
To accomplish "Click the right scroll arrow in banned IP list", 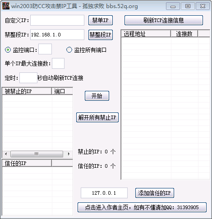I will point(69,154).
